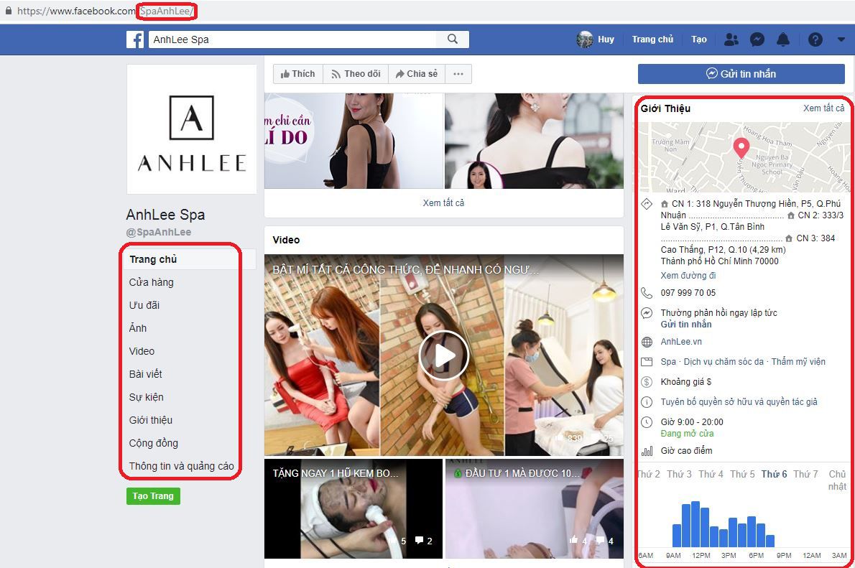Screen dimensions: 855x568
Task: Open Video in the page sidebar
Action: (142, 351)
